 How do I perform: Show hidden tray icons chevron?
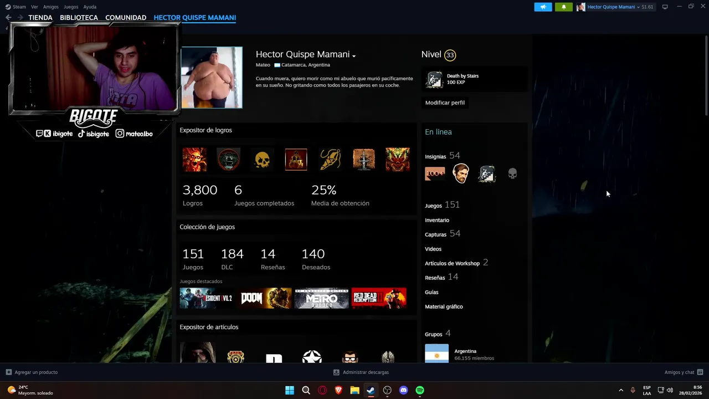[x=621, y=390]
